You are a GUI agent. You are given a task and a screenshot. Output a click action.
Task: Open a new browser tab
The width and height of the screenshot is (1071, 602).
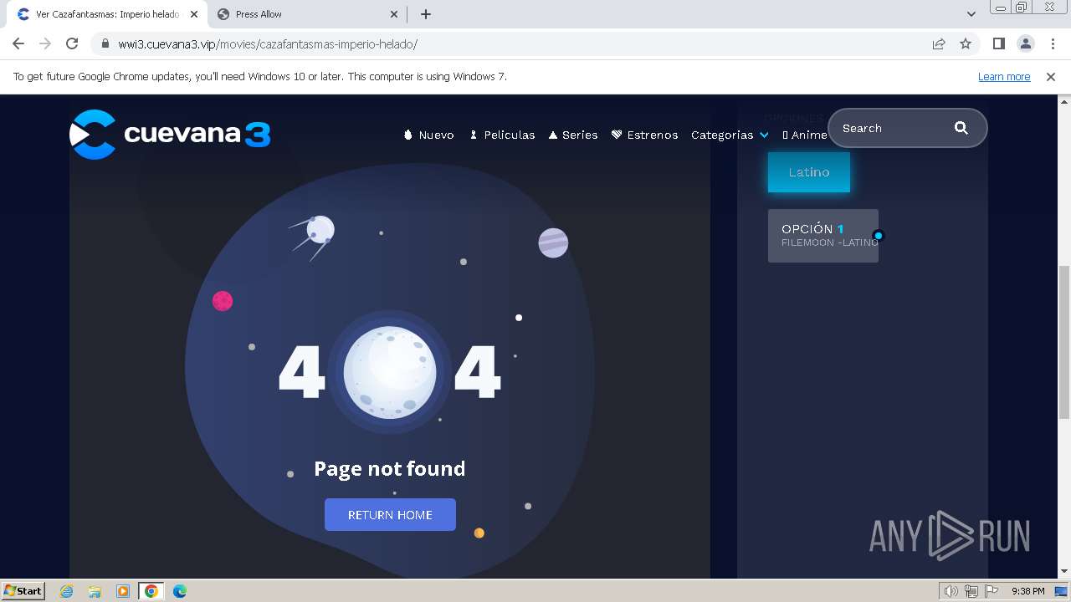(x=426, y=14)
